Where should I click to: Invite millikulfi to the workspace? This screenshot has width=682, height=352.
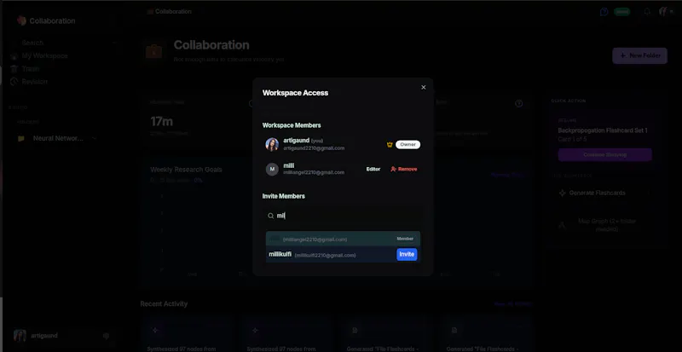(x=407, y=255)
